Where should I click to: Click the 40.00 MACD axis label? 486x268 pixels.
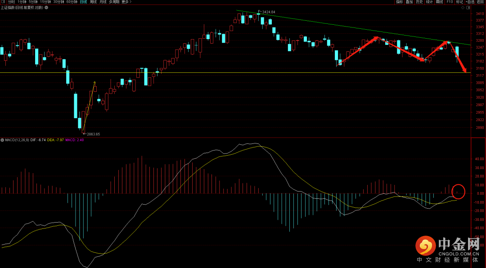click(x=480, y=159)
